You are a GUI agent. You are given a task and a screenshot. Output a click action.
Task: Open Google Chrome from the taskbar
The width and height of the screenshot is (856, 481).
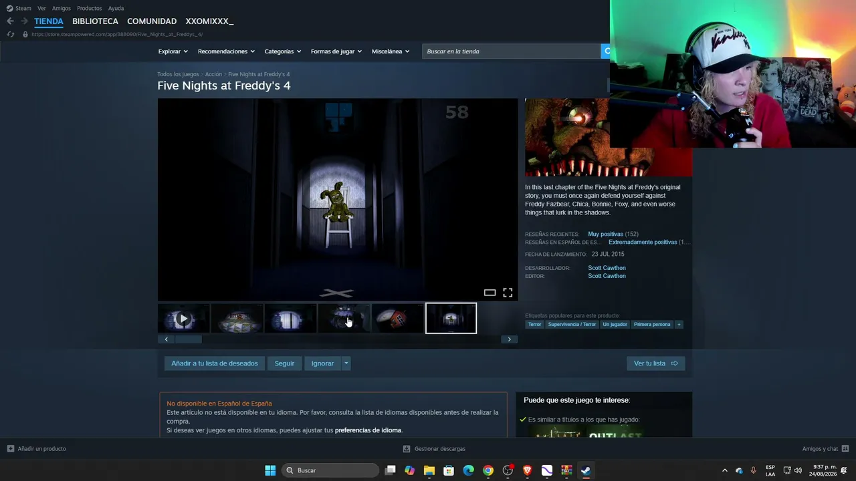click(x=488, y=470)
